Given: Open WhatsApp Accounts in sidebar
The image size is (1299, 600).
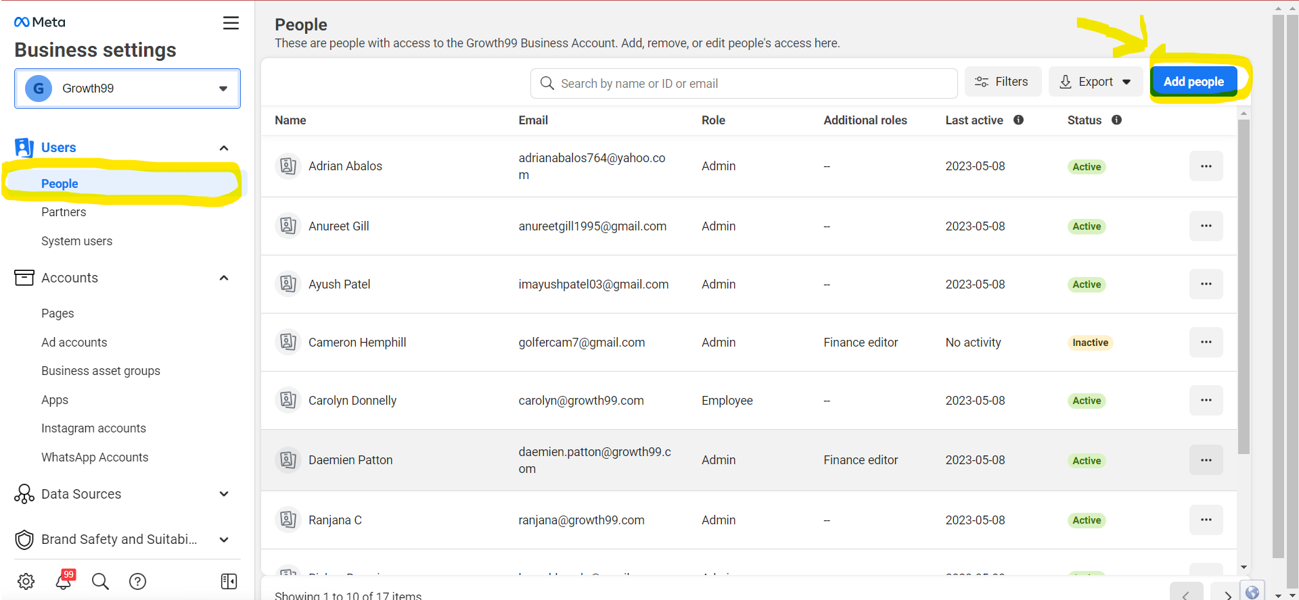Looking at the screenshot, I should [95, 457].
